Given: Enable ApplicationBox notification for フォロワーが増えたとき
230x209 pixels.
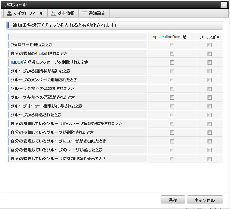Looking at the screenshot, I should [x=172, y=45].
